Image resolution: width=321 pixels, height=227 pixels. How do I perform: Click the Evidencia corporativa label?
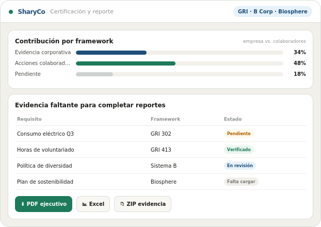coord(43,53)
